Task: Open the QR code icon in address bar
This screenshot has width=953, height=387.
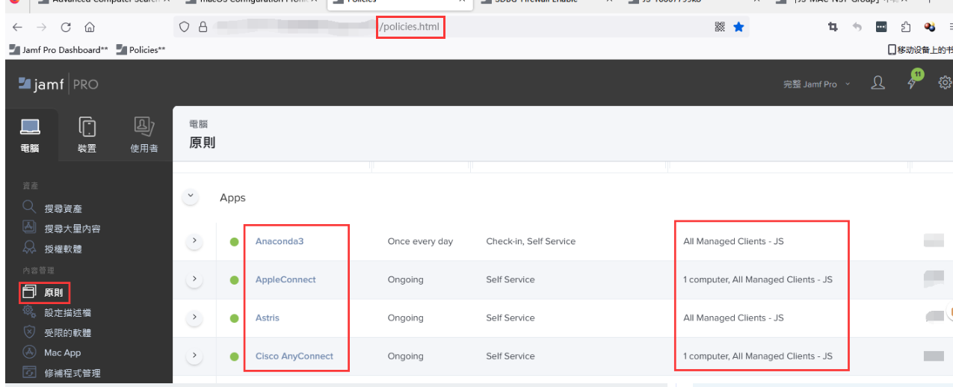Action: point(720,28)
